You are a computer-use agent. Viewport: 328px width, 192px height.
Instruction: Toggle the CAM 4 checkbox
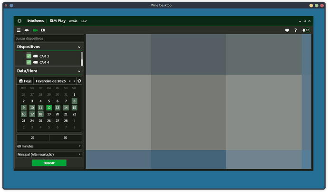click(x=29, y=62)
